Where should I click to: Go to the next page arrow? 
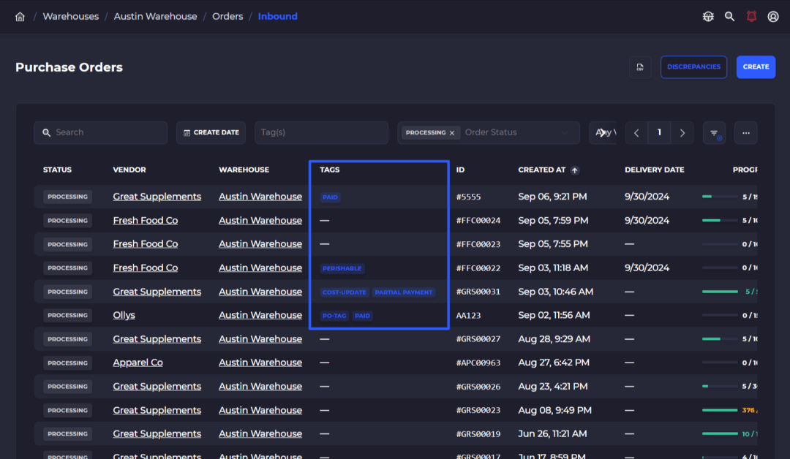(682, 133)
